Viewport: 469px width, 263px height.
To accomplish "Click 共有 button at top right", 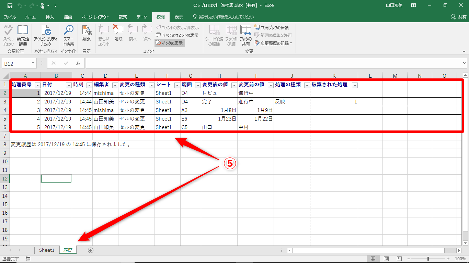I will click(459, 17).
